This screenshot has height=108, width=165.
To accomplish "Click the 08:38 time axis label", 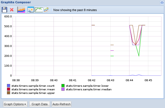I will pyautogui.click(x=16, y=80).
